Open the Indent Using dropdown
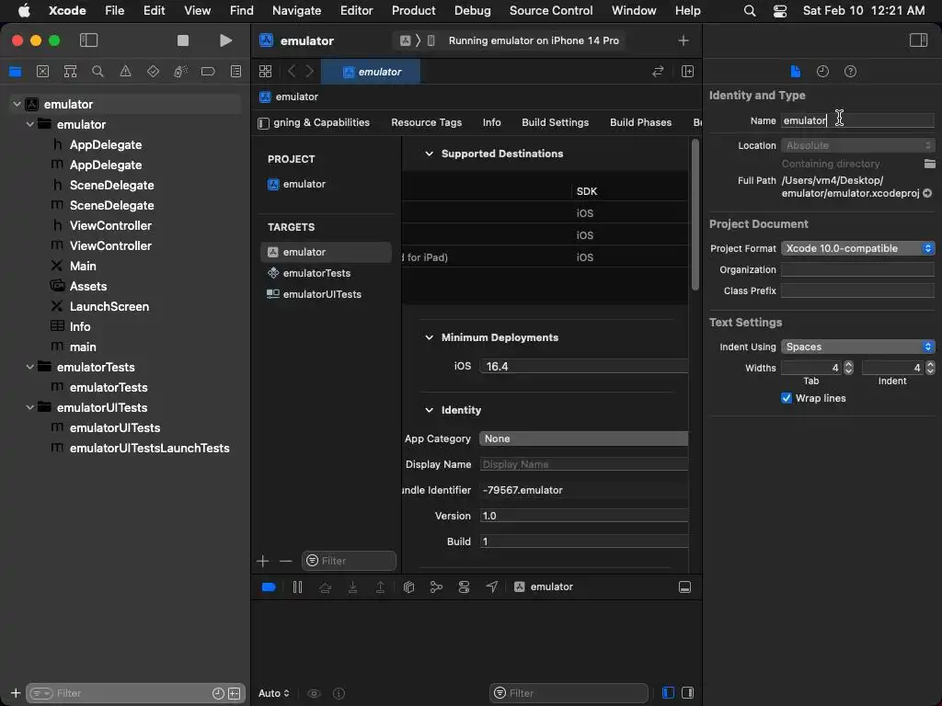This screenshot has width=942, height=706. (x=857, y=347)
